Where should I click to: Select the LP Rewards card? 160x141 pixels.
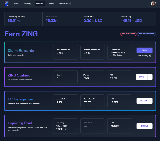(120, 52)
